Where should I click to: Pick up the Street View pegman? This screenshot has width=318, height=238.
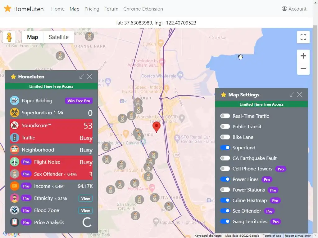click(x=9, y=37)
